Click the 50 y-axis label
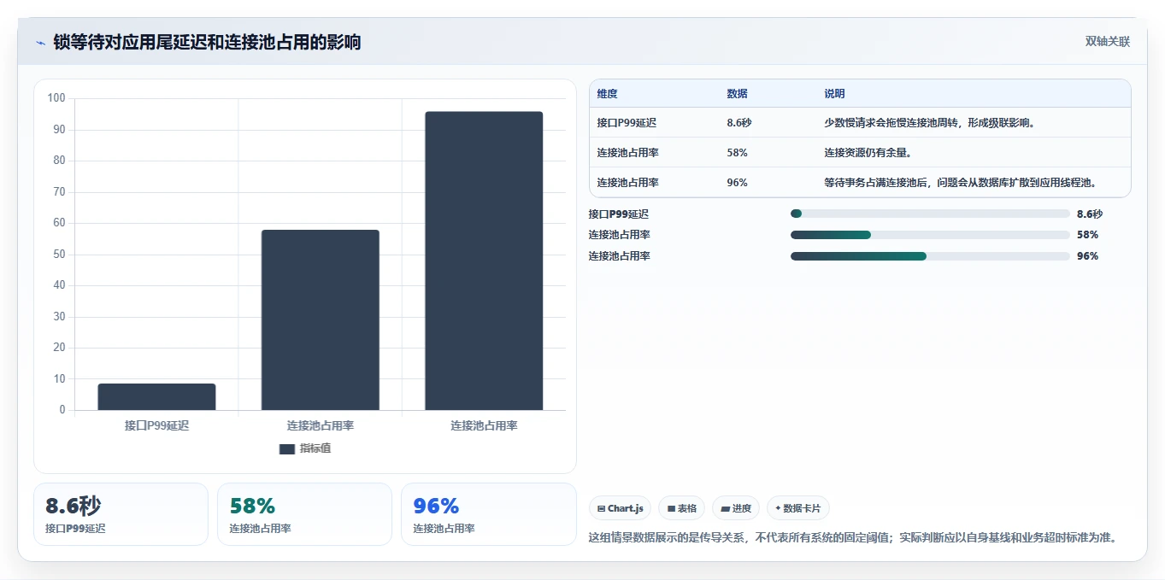Image resolution: width=1165 pixels, height=580 pixels. 59,255
